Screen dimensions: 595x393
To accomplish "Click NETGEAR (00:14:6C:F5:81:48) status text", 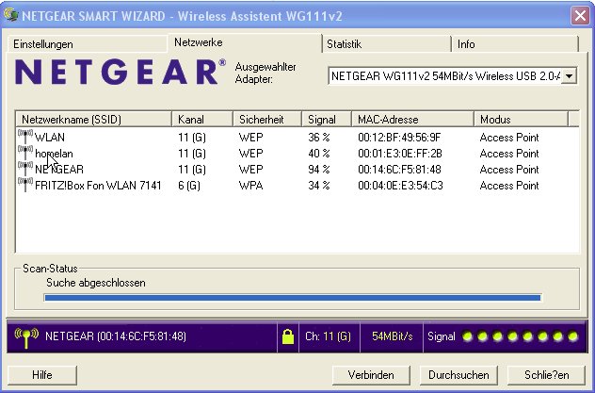I will coord(116,336).
